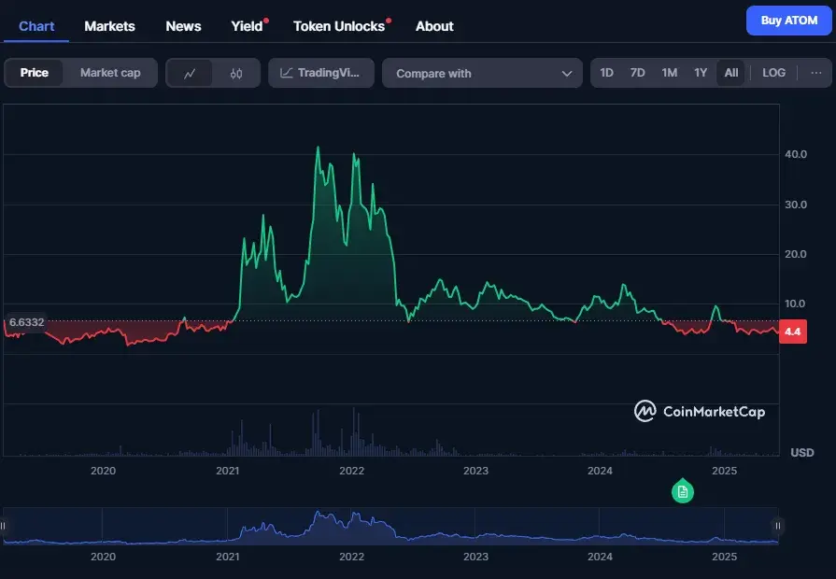Select the Price toggle
The width and height of the screenshot is (836, 579).
35,73
